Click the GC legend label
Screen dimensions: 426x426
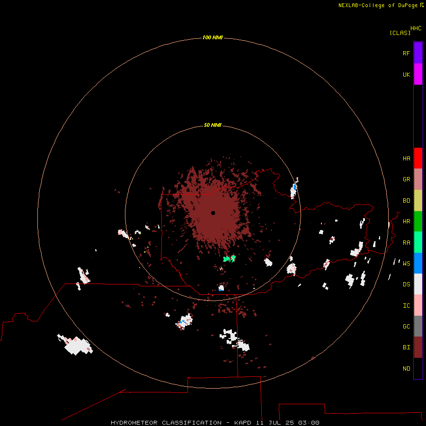click(406, 327)
